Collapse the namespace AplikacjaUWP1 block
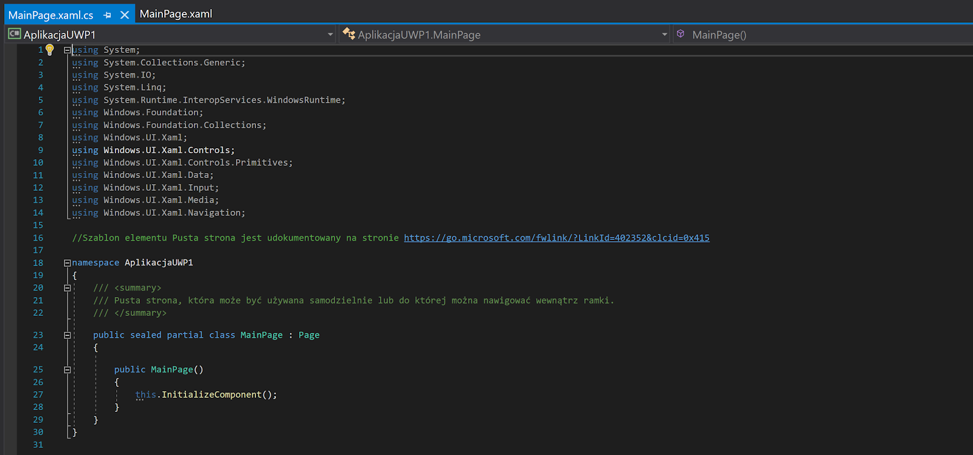The height and width of the screenshot is (455, 973). click(68, 263)
